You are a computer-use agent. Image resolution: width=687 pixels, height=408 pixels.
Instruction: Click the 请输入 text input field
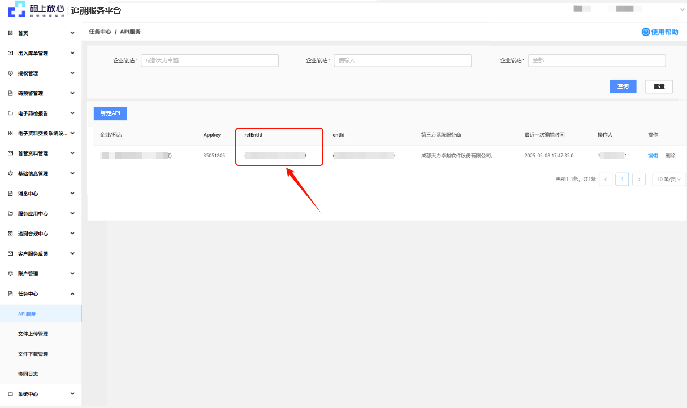coord(402,60)
